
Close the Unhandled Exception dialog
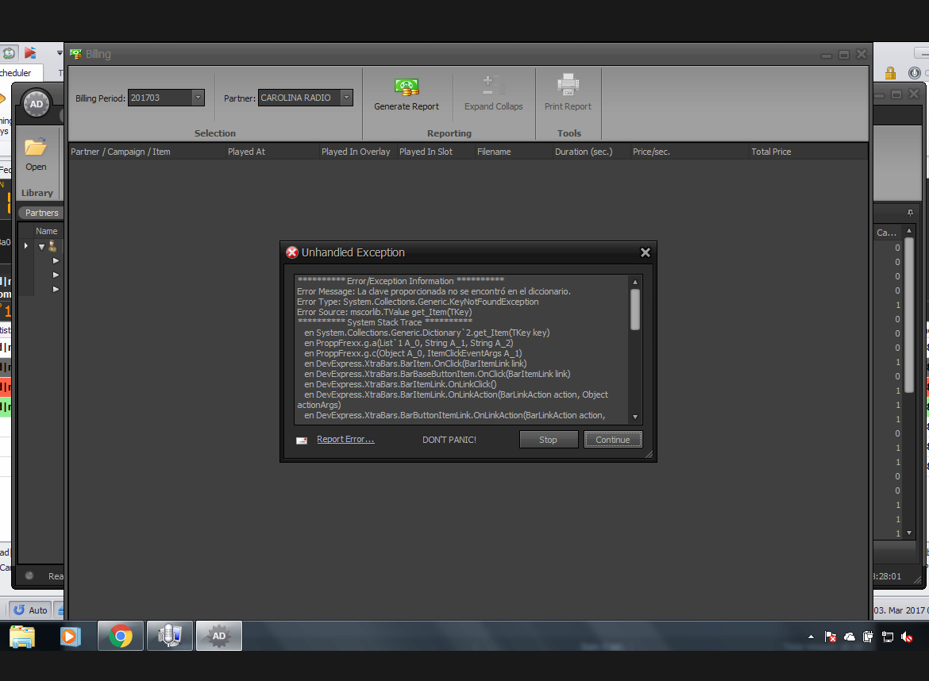tap(645, 252)
